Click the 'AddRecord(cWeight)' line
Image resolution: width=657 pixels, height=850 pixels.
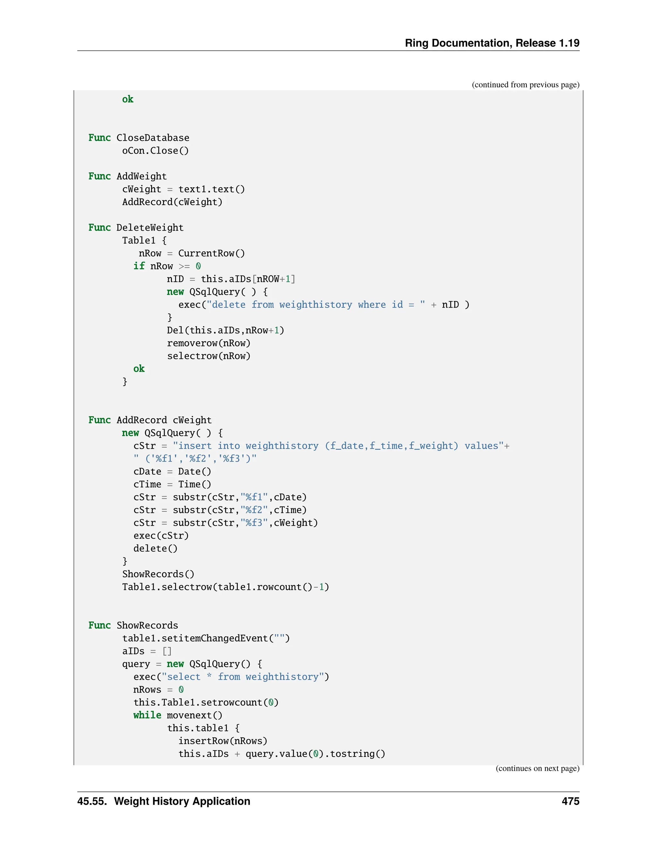click(172, 202)
